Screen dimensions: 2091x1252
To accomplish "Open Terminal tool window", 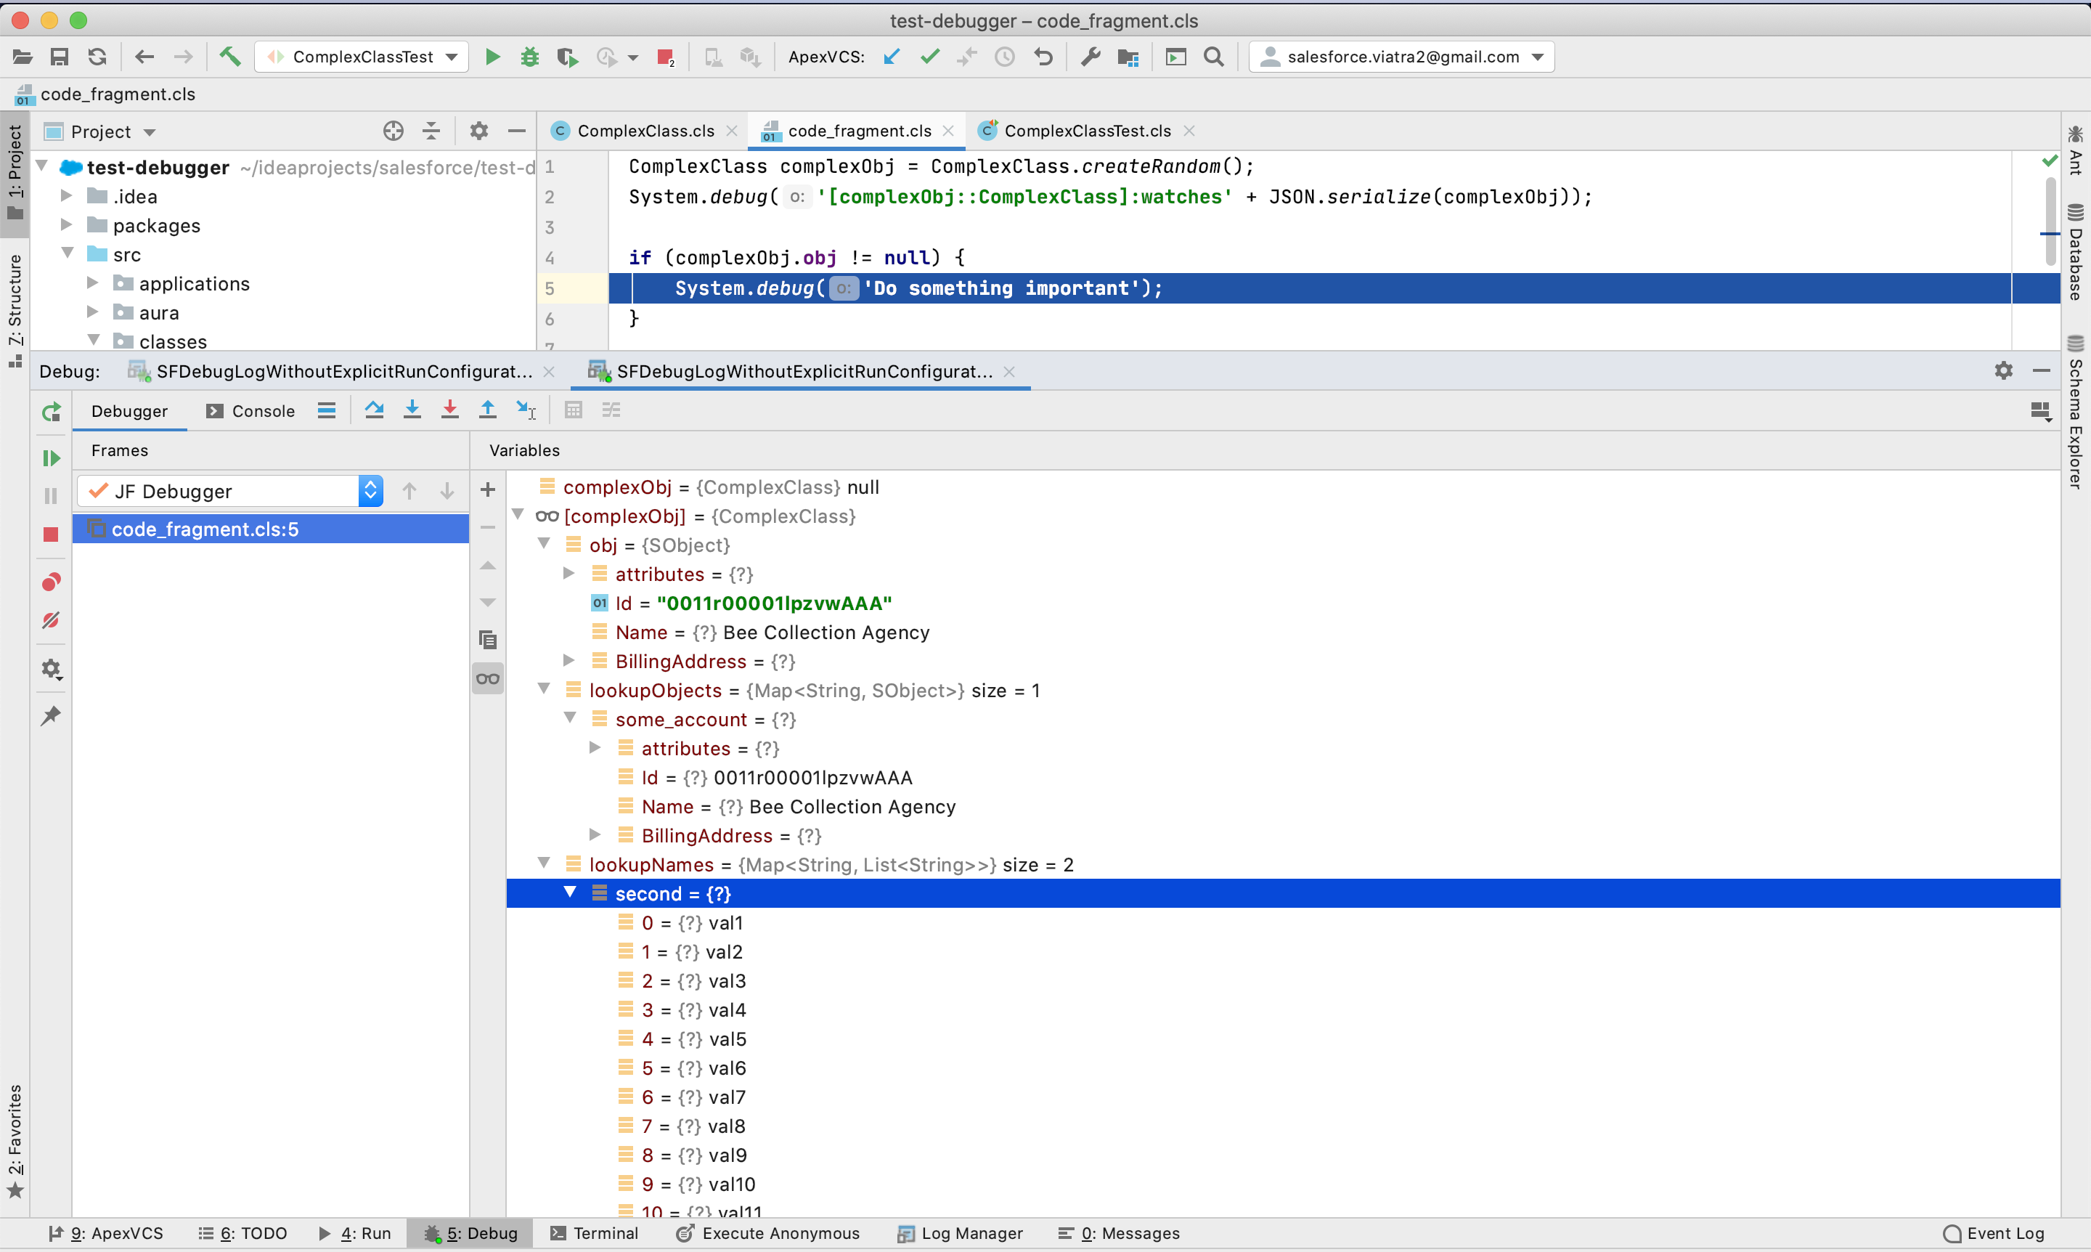I will pyautogui.click(x=595, y=1233).
